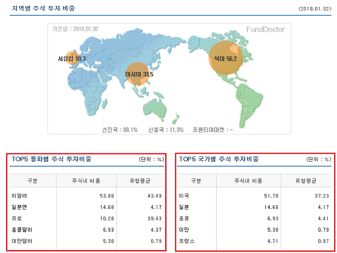The height and width of the screenshot is (253, 337).
Task: Select the '미달러' row label
Action: [19, 196]
